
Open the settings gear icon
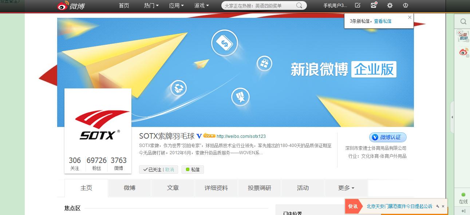pos(390,5)
